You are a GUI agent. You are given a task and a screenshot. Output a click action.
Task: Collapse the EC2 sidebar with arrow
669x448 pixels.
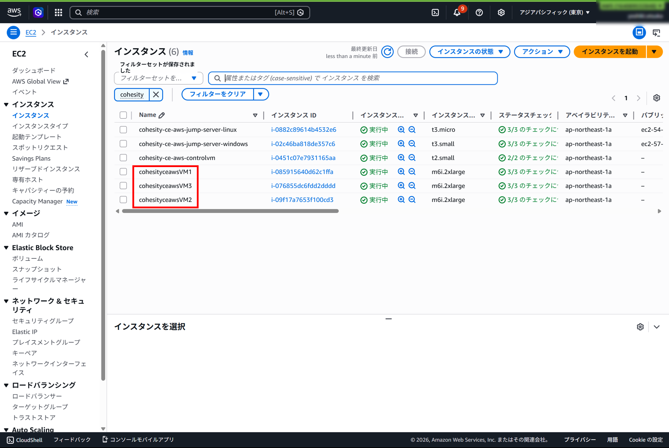(x=87, y=54)
